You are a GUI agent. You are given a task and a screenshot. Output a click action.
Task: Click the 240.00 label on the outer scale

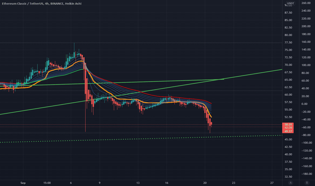point(306,11)
